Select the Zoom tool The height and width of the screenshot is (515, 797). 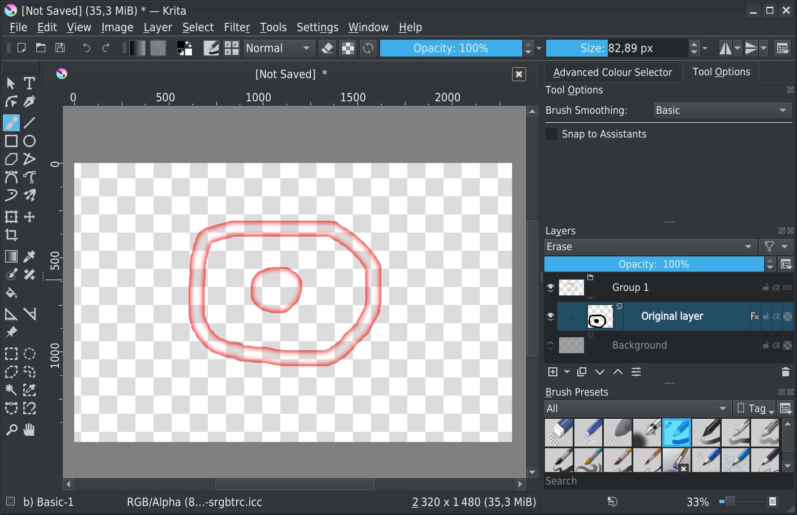(11, 430)
